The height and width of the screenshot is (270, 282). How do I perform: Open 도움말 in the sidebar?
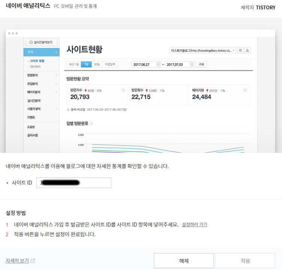click(31, 127)
